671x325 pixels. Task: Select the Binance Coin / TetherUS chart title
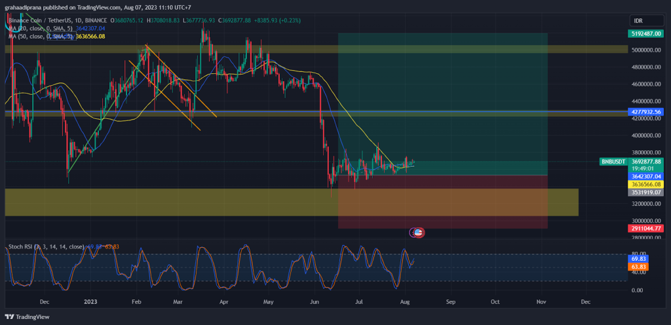click(58, 20)
